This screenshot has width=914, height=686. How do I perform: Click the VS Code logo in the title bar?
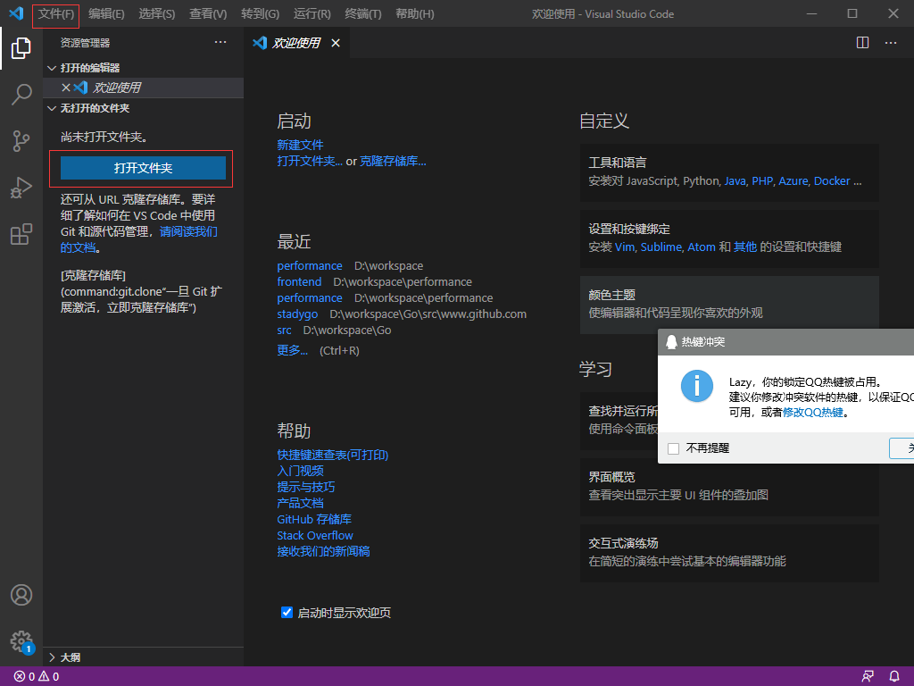click(16, 13)
